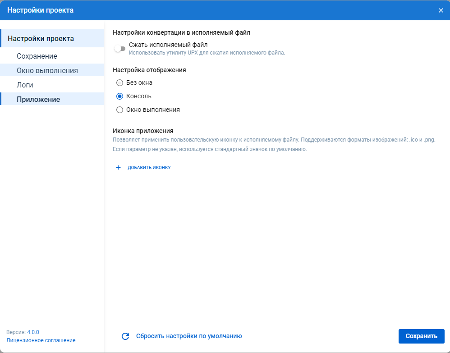The image size is (450, 353).
Task: Select the 'Приложение' sidebar item
Action: point(52,99)
